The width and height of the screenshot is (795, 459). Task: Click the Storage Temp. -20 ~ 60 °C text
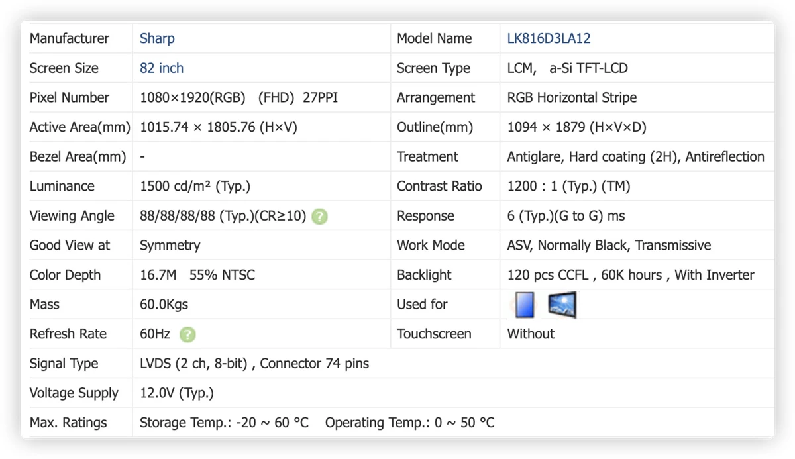click(224, 423)
